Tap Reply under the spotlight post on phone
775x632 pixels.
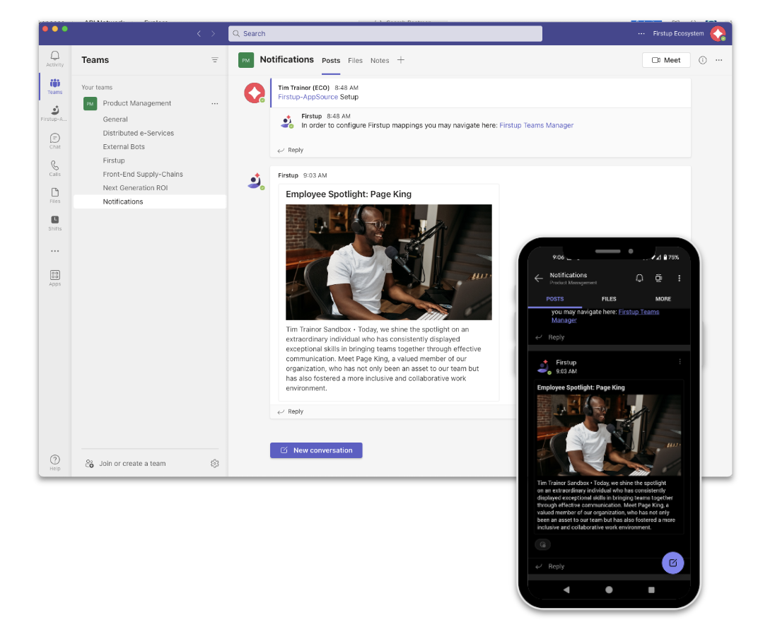click(550, 566)
